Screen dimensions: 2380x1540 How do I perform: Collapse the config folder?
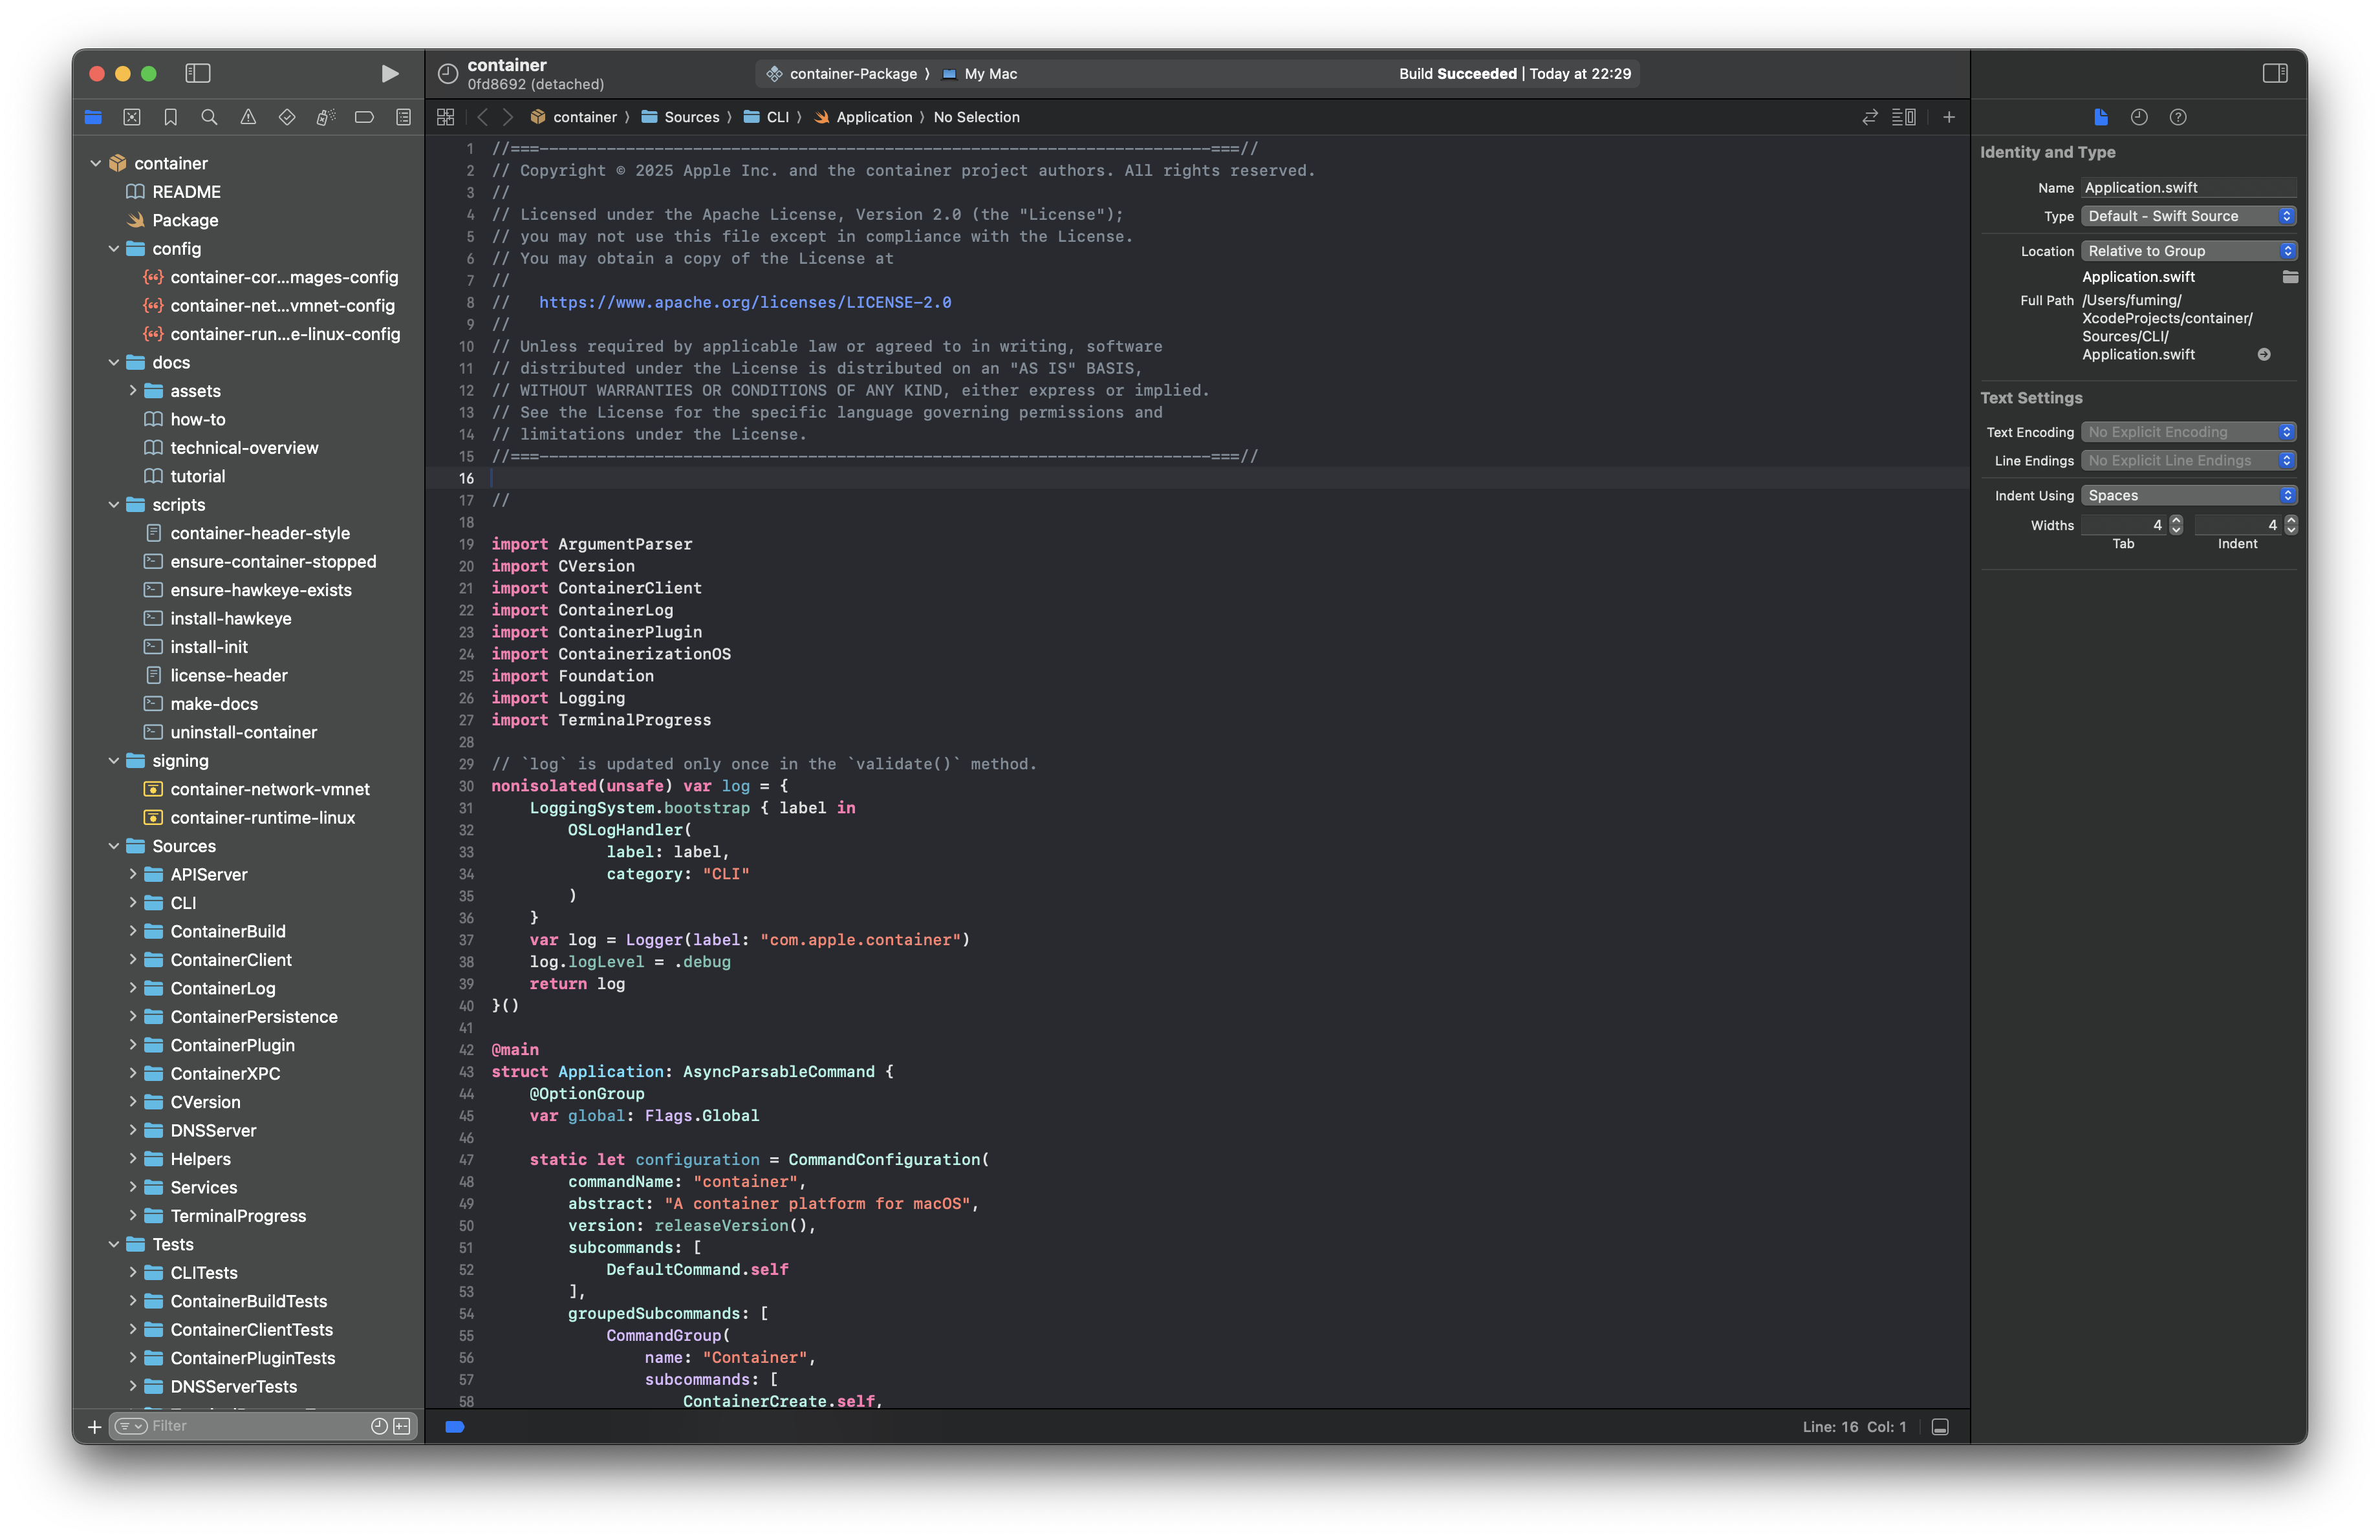[114, 249]
